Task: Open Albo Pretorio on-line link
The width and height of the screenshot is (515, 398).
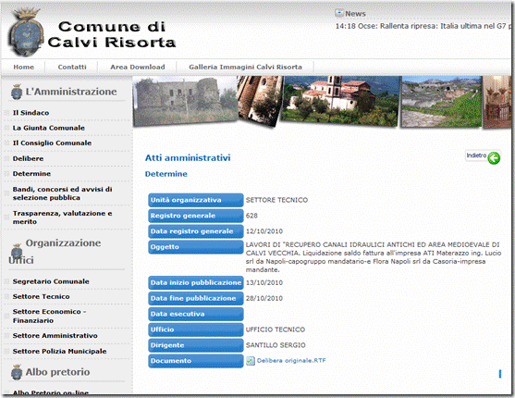Action: pyautogui.click(x=51, y=392)
